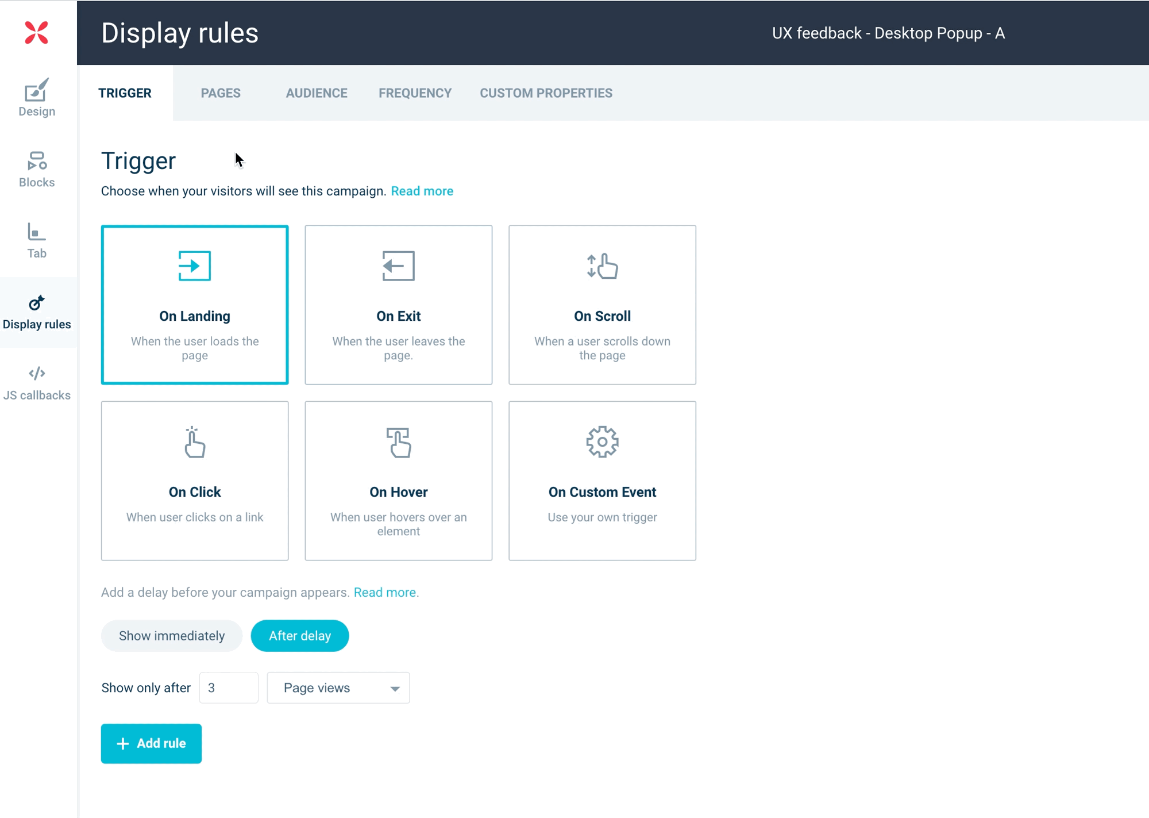Click the On Scroll card title
1149x818 pixels.
tap(602, 316)
